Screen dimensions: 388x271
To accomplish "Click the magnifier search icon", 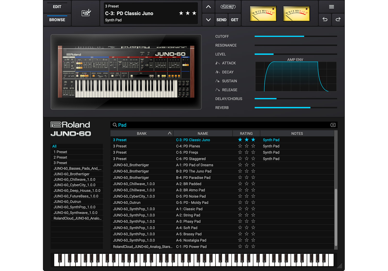I will [115, 125].
